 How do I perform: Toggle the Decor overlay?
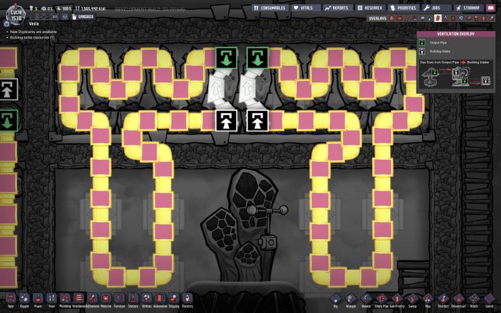[446, 18]
